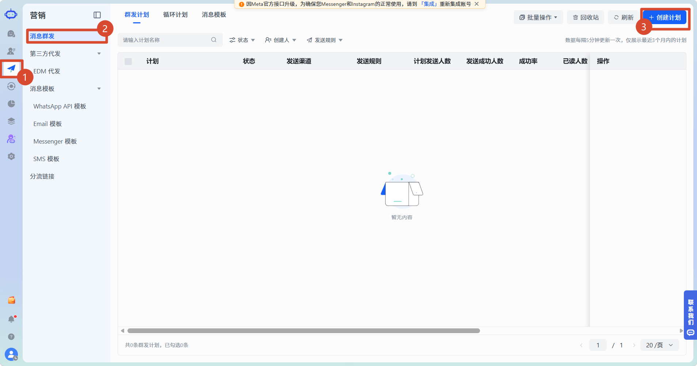Collapse the 营销 side panel
This screenshot has width=697, height=366.
[97, 15]
